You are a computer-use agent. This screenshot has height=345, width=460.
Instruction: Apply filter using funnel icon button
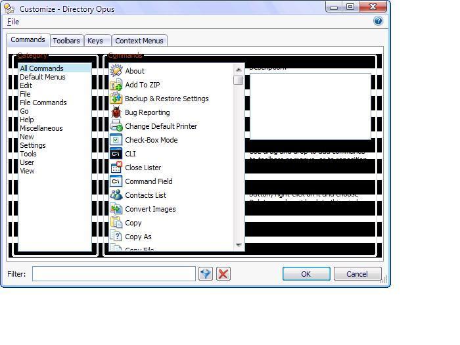point(206,274)
